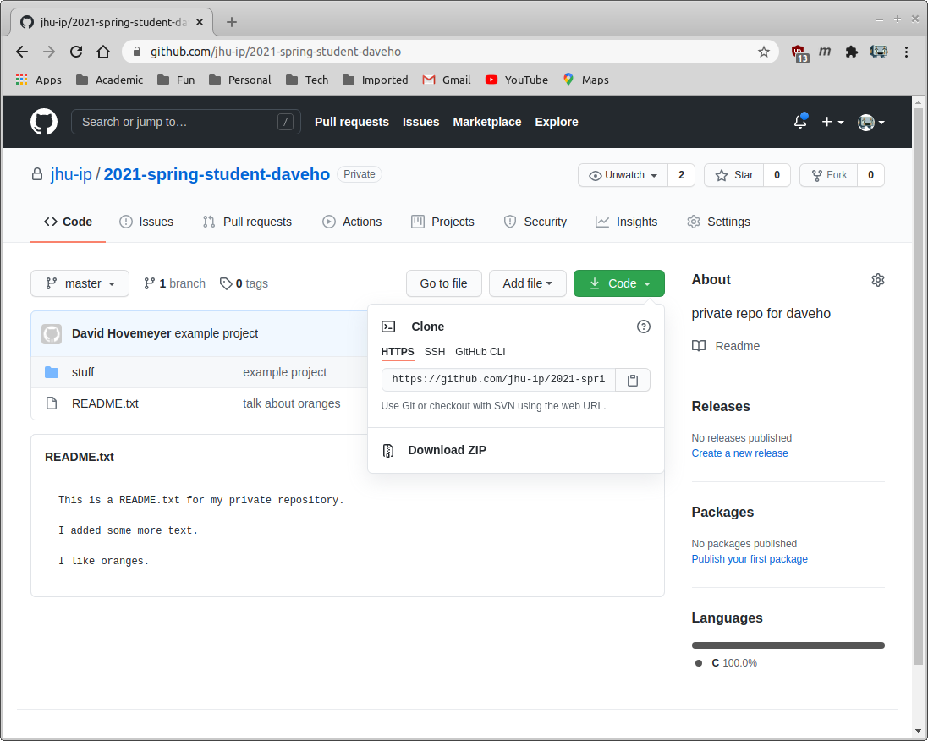Click Download ZIP
928x741 pixels.
[447, 449]
